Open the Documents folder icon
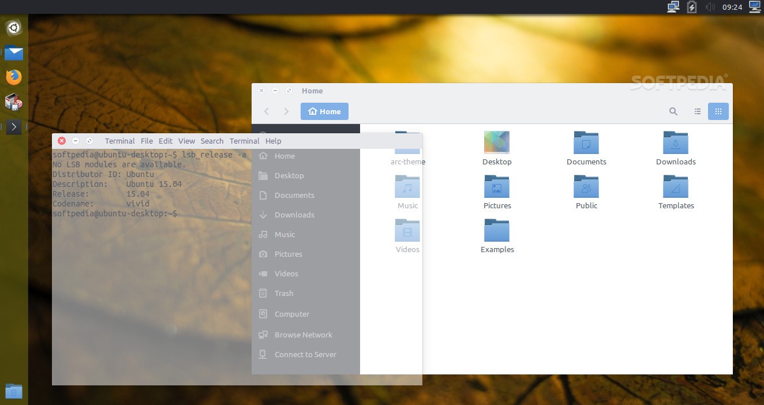Image resolution: width=764 pixels, height=405 pixels. pyautogui.click(x=586, y=143)
